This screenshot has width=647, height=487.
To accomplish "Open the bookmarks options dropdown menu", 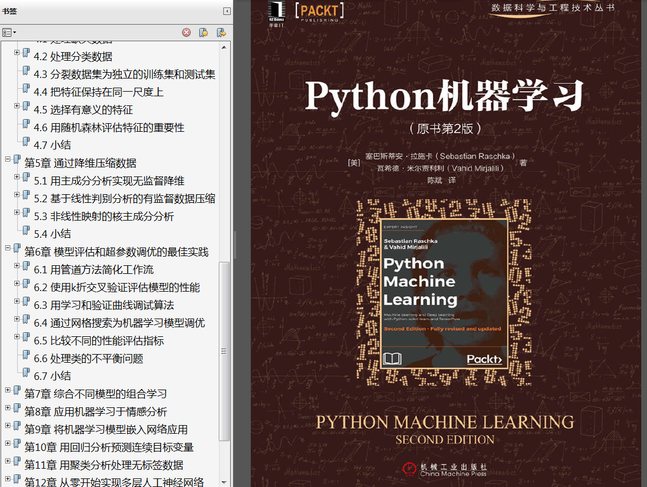I will [x=9, y=32].
